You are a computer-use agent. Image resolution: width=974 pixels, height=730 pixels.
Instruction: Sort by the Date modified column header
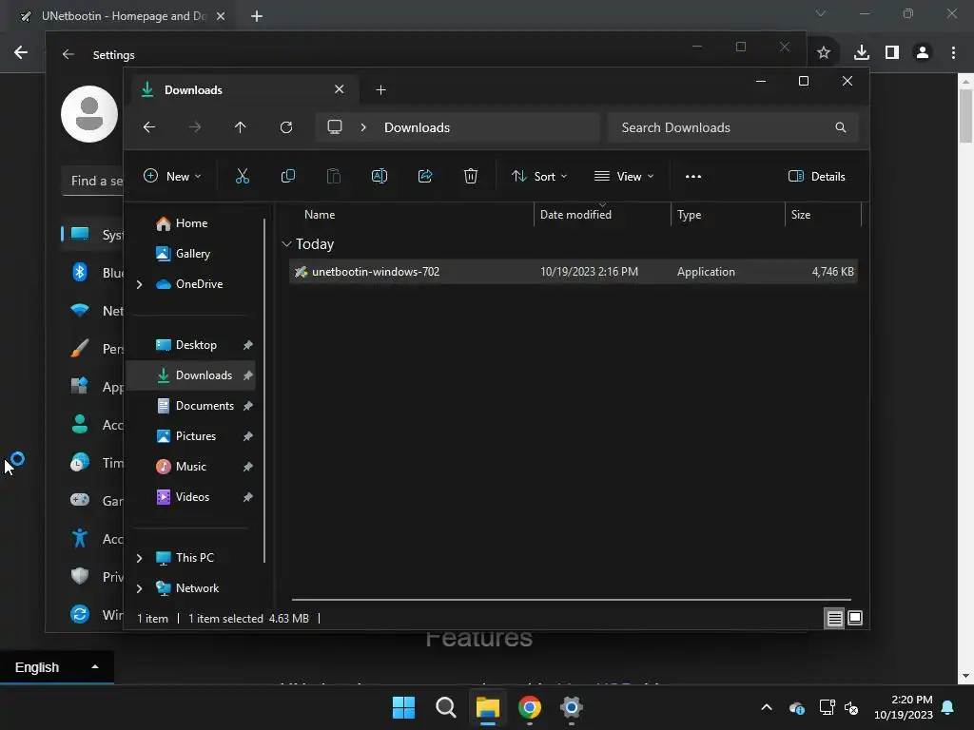tap(602, 215)
